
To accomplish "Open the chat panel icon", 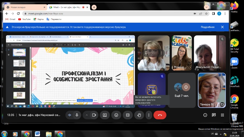I will coord(214,115).
